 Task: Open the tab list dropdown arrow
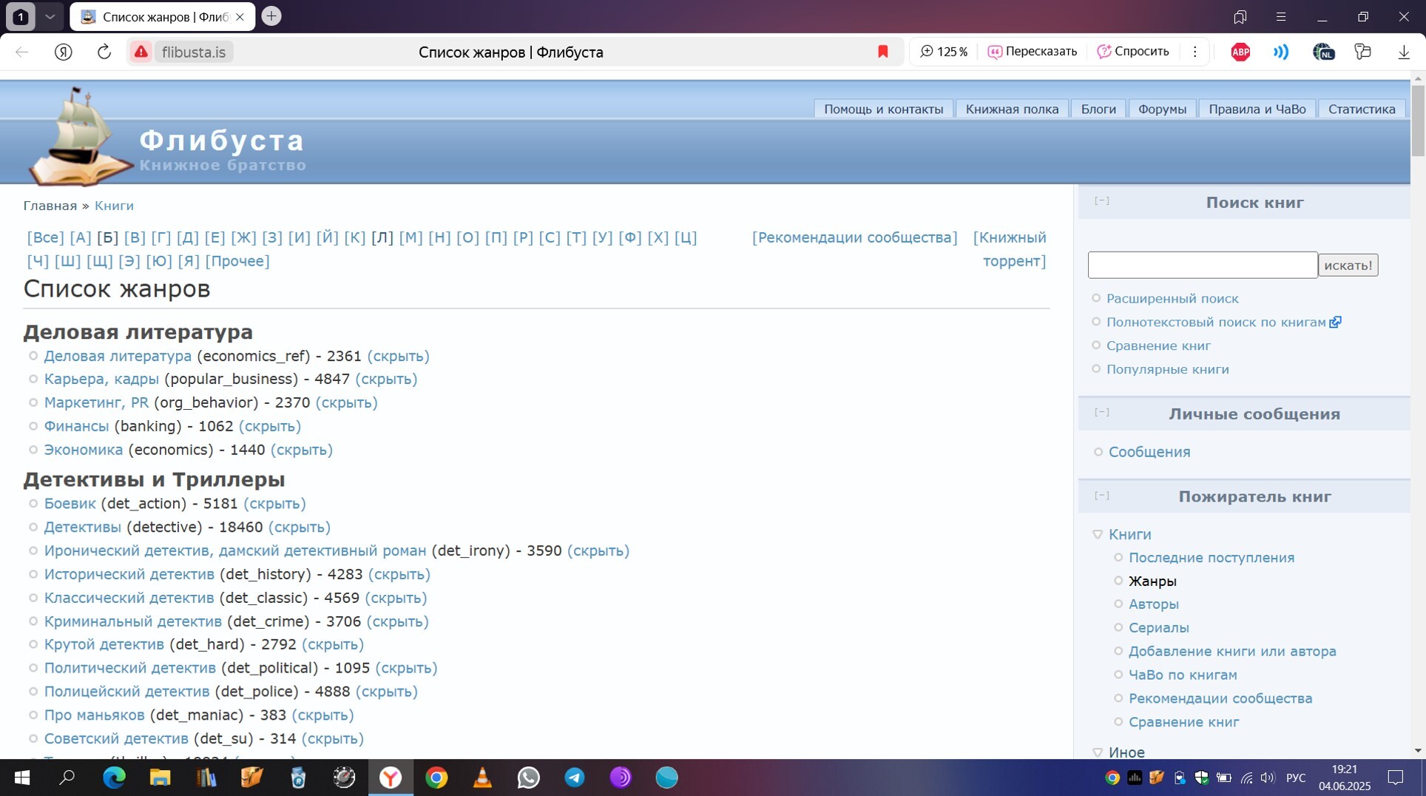pos(50,16)
